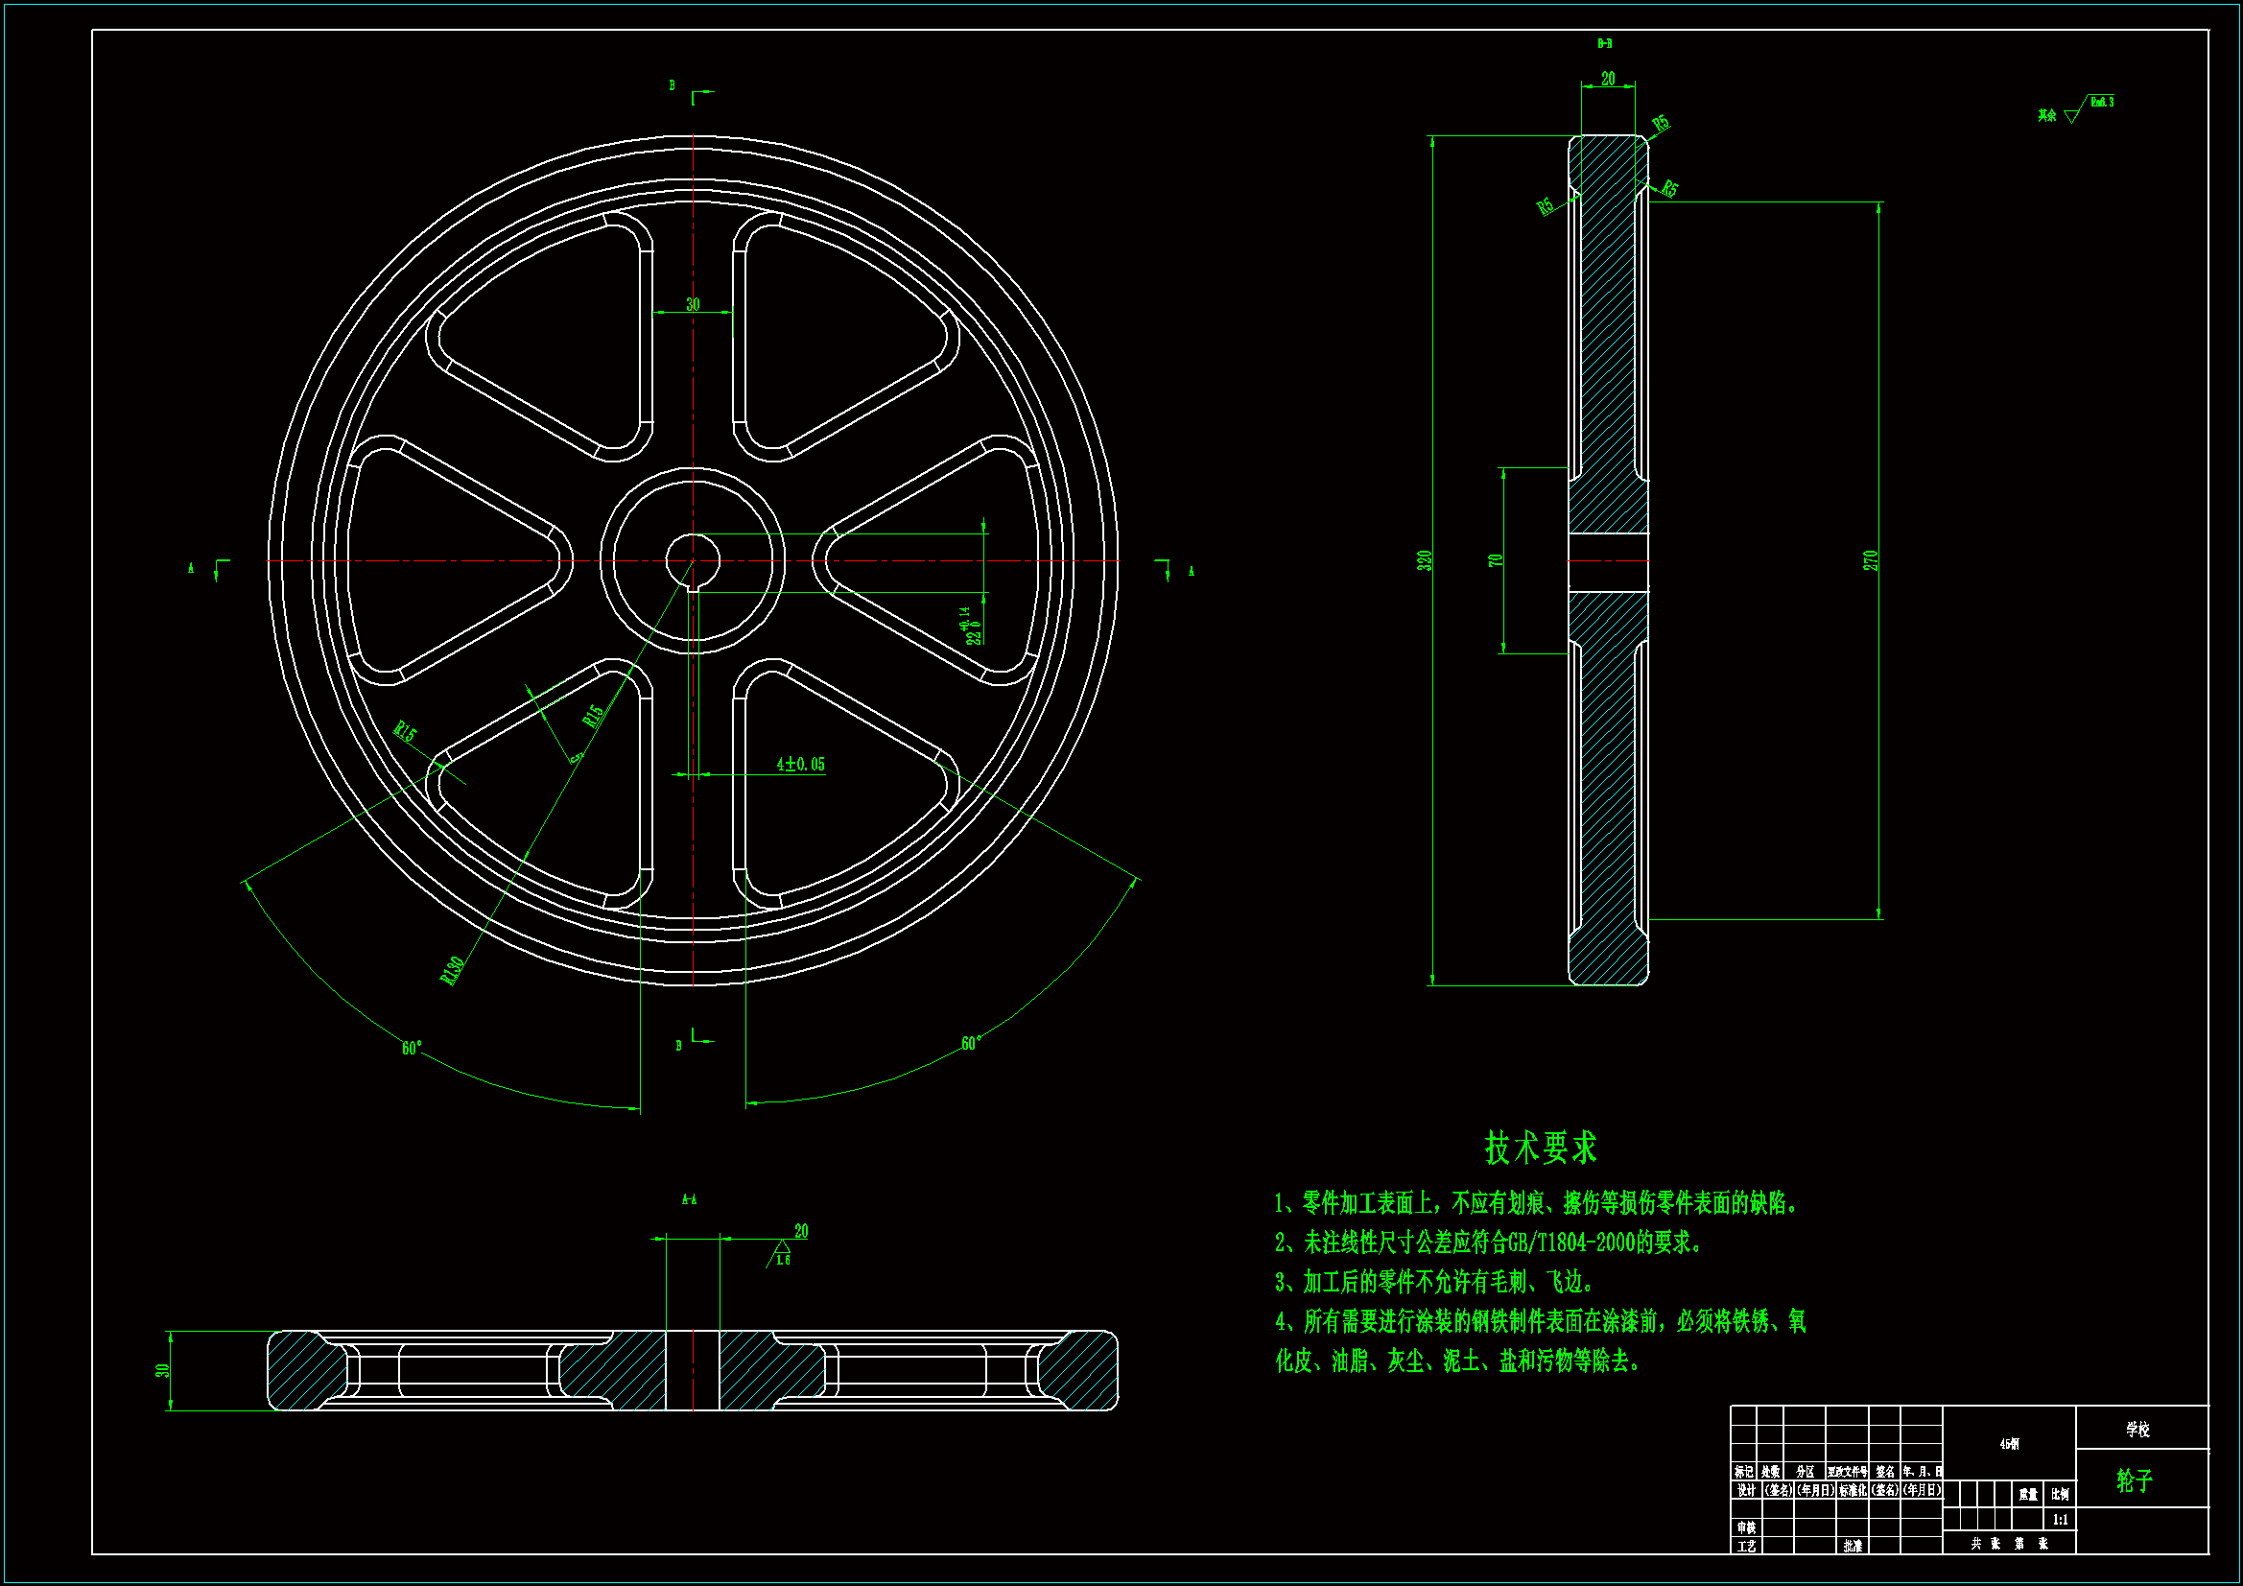This screenshot has width=2243, height=1586.
Task: Select the 30 spoke width dimension
Action: point(693,304)
